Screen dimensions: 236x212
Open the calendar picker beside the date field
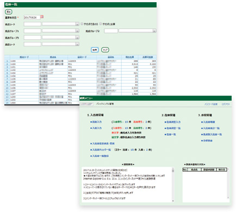42,17
